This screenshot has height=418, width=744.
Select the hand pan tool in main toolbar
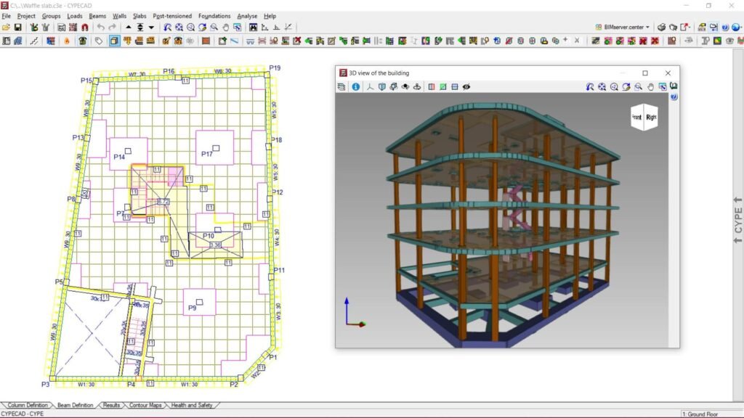(226, 28)
